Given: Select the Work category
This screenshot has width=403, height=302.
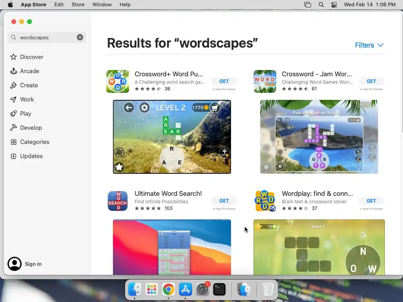Looking at the screenshot, I should tap(22, 99).
